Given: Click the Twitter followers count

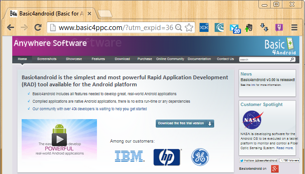Looking at the screenshot, I should (x=289, y=160).
